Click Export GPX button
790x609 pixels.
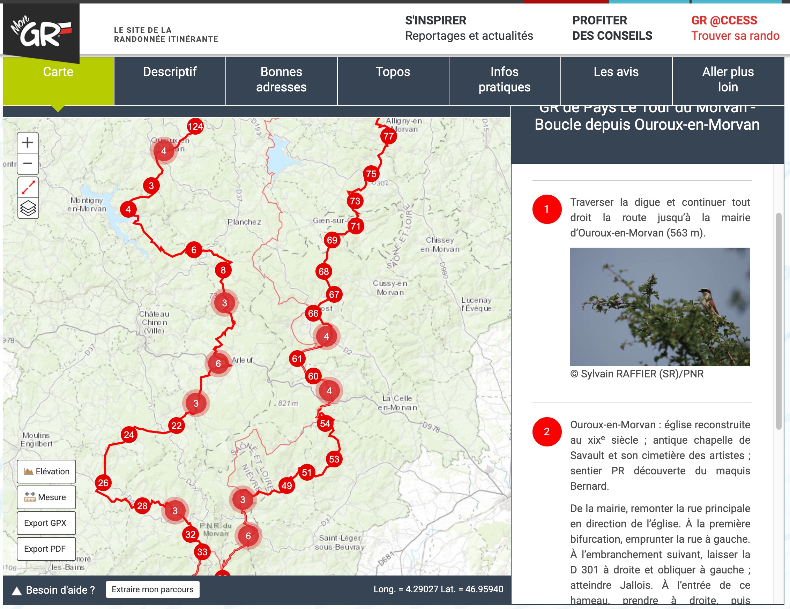coord(46,523)
